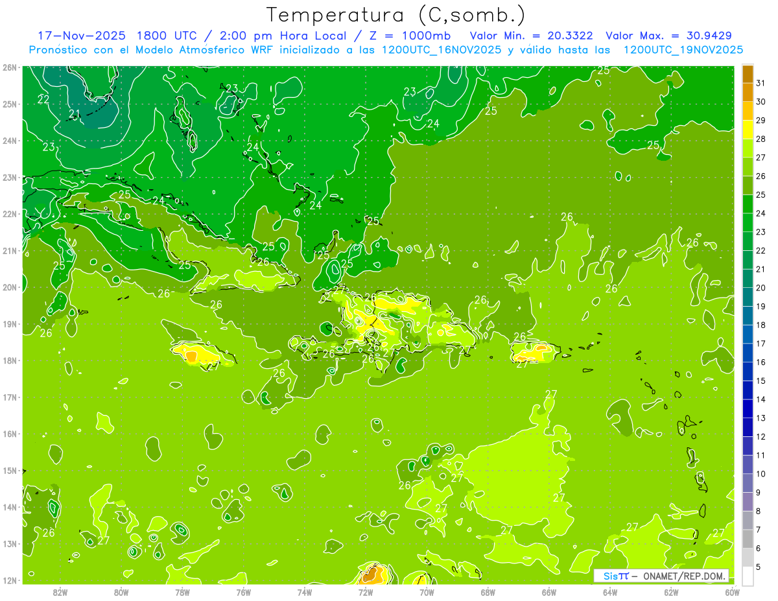Click the 76W longitude axis label
Screen dimensions: 778x601
pos(244,592)
